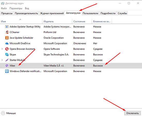
Task: Select the Microsoft OneDrive name
Action: (x=20, y=43)
